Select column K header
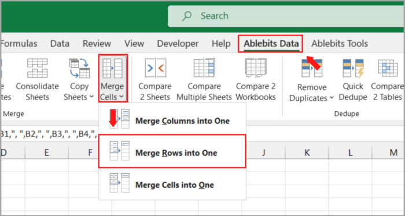 pyautogui.click(x=307, y=153)
